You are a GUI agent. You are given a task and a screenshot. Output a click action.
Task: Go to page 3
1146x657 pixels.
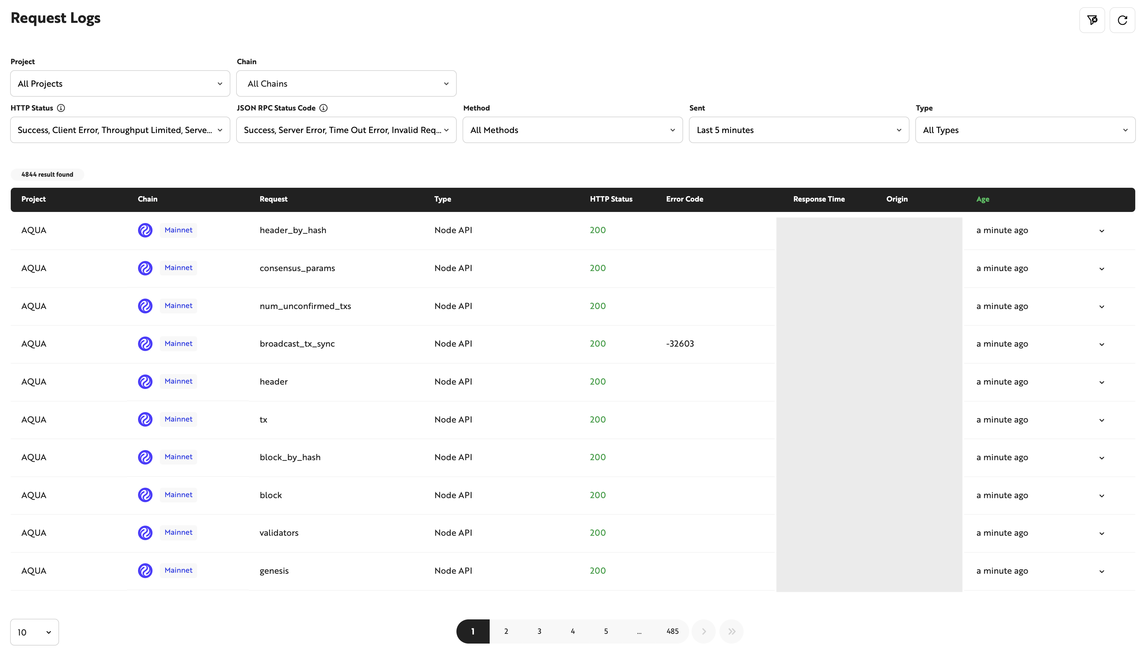click(x=539, y=631)
